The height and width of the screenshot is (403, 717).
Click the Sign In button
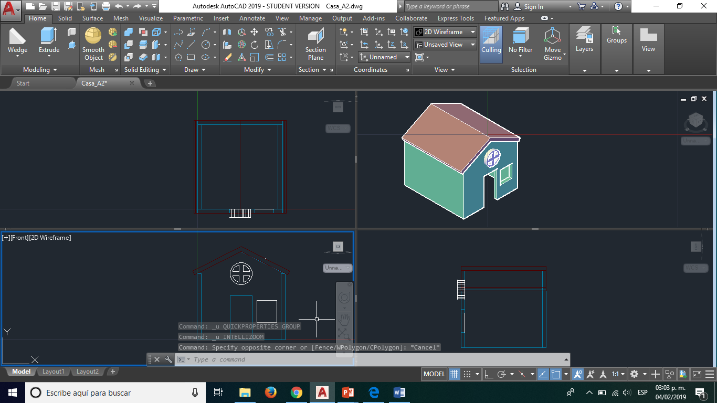click(x=529, y=6)
